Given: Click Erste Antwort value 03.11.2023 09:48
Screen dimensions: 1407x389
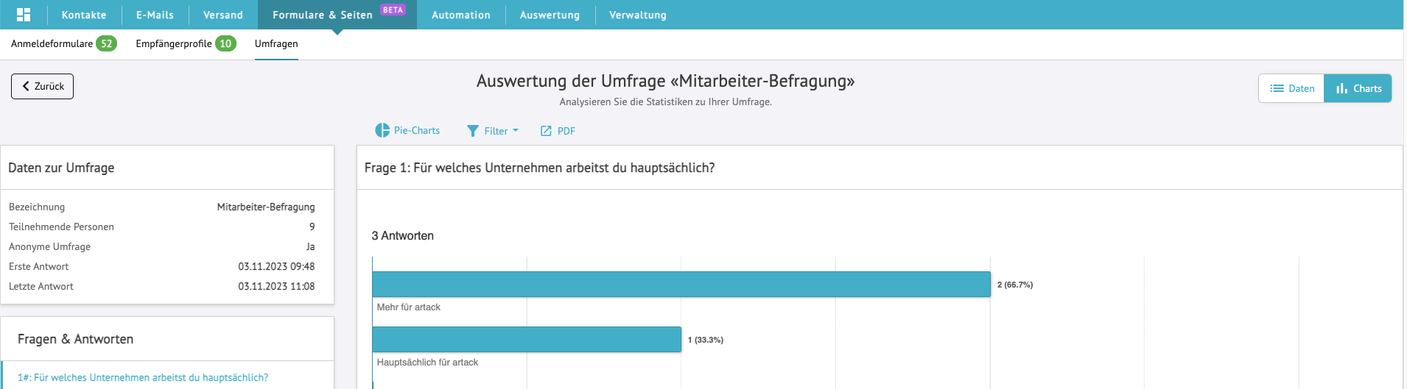Looking at the screenshot, I should pyautogui.click(x=276, y=267).
